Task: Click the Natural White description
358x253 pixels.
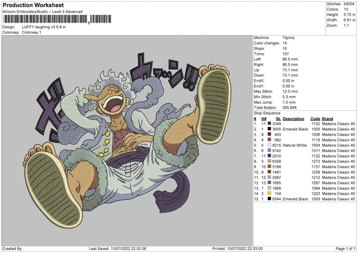Action: click(x=295, y=145)
